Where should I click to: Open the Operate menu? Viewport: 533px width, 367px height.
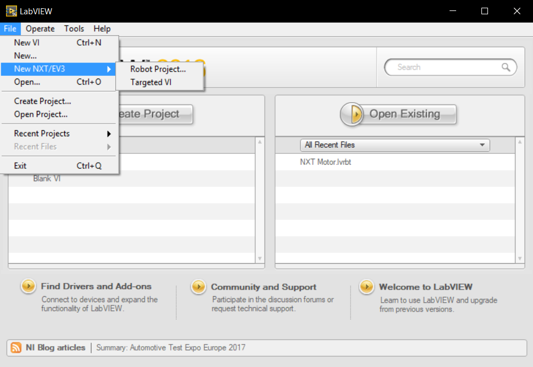(x=40, y=29)
